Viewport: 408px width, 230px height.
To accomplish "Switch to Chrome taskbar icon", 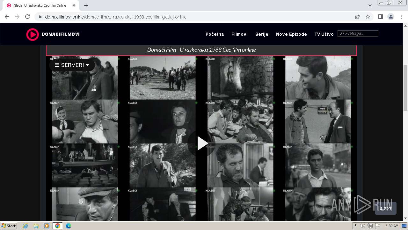I will coord(58,226).
